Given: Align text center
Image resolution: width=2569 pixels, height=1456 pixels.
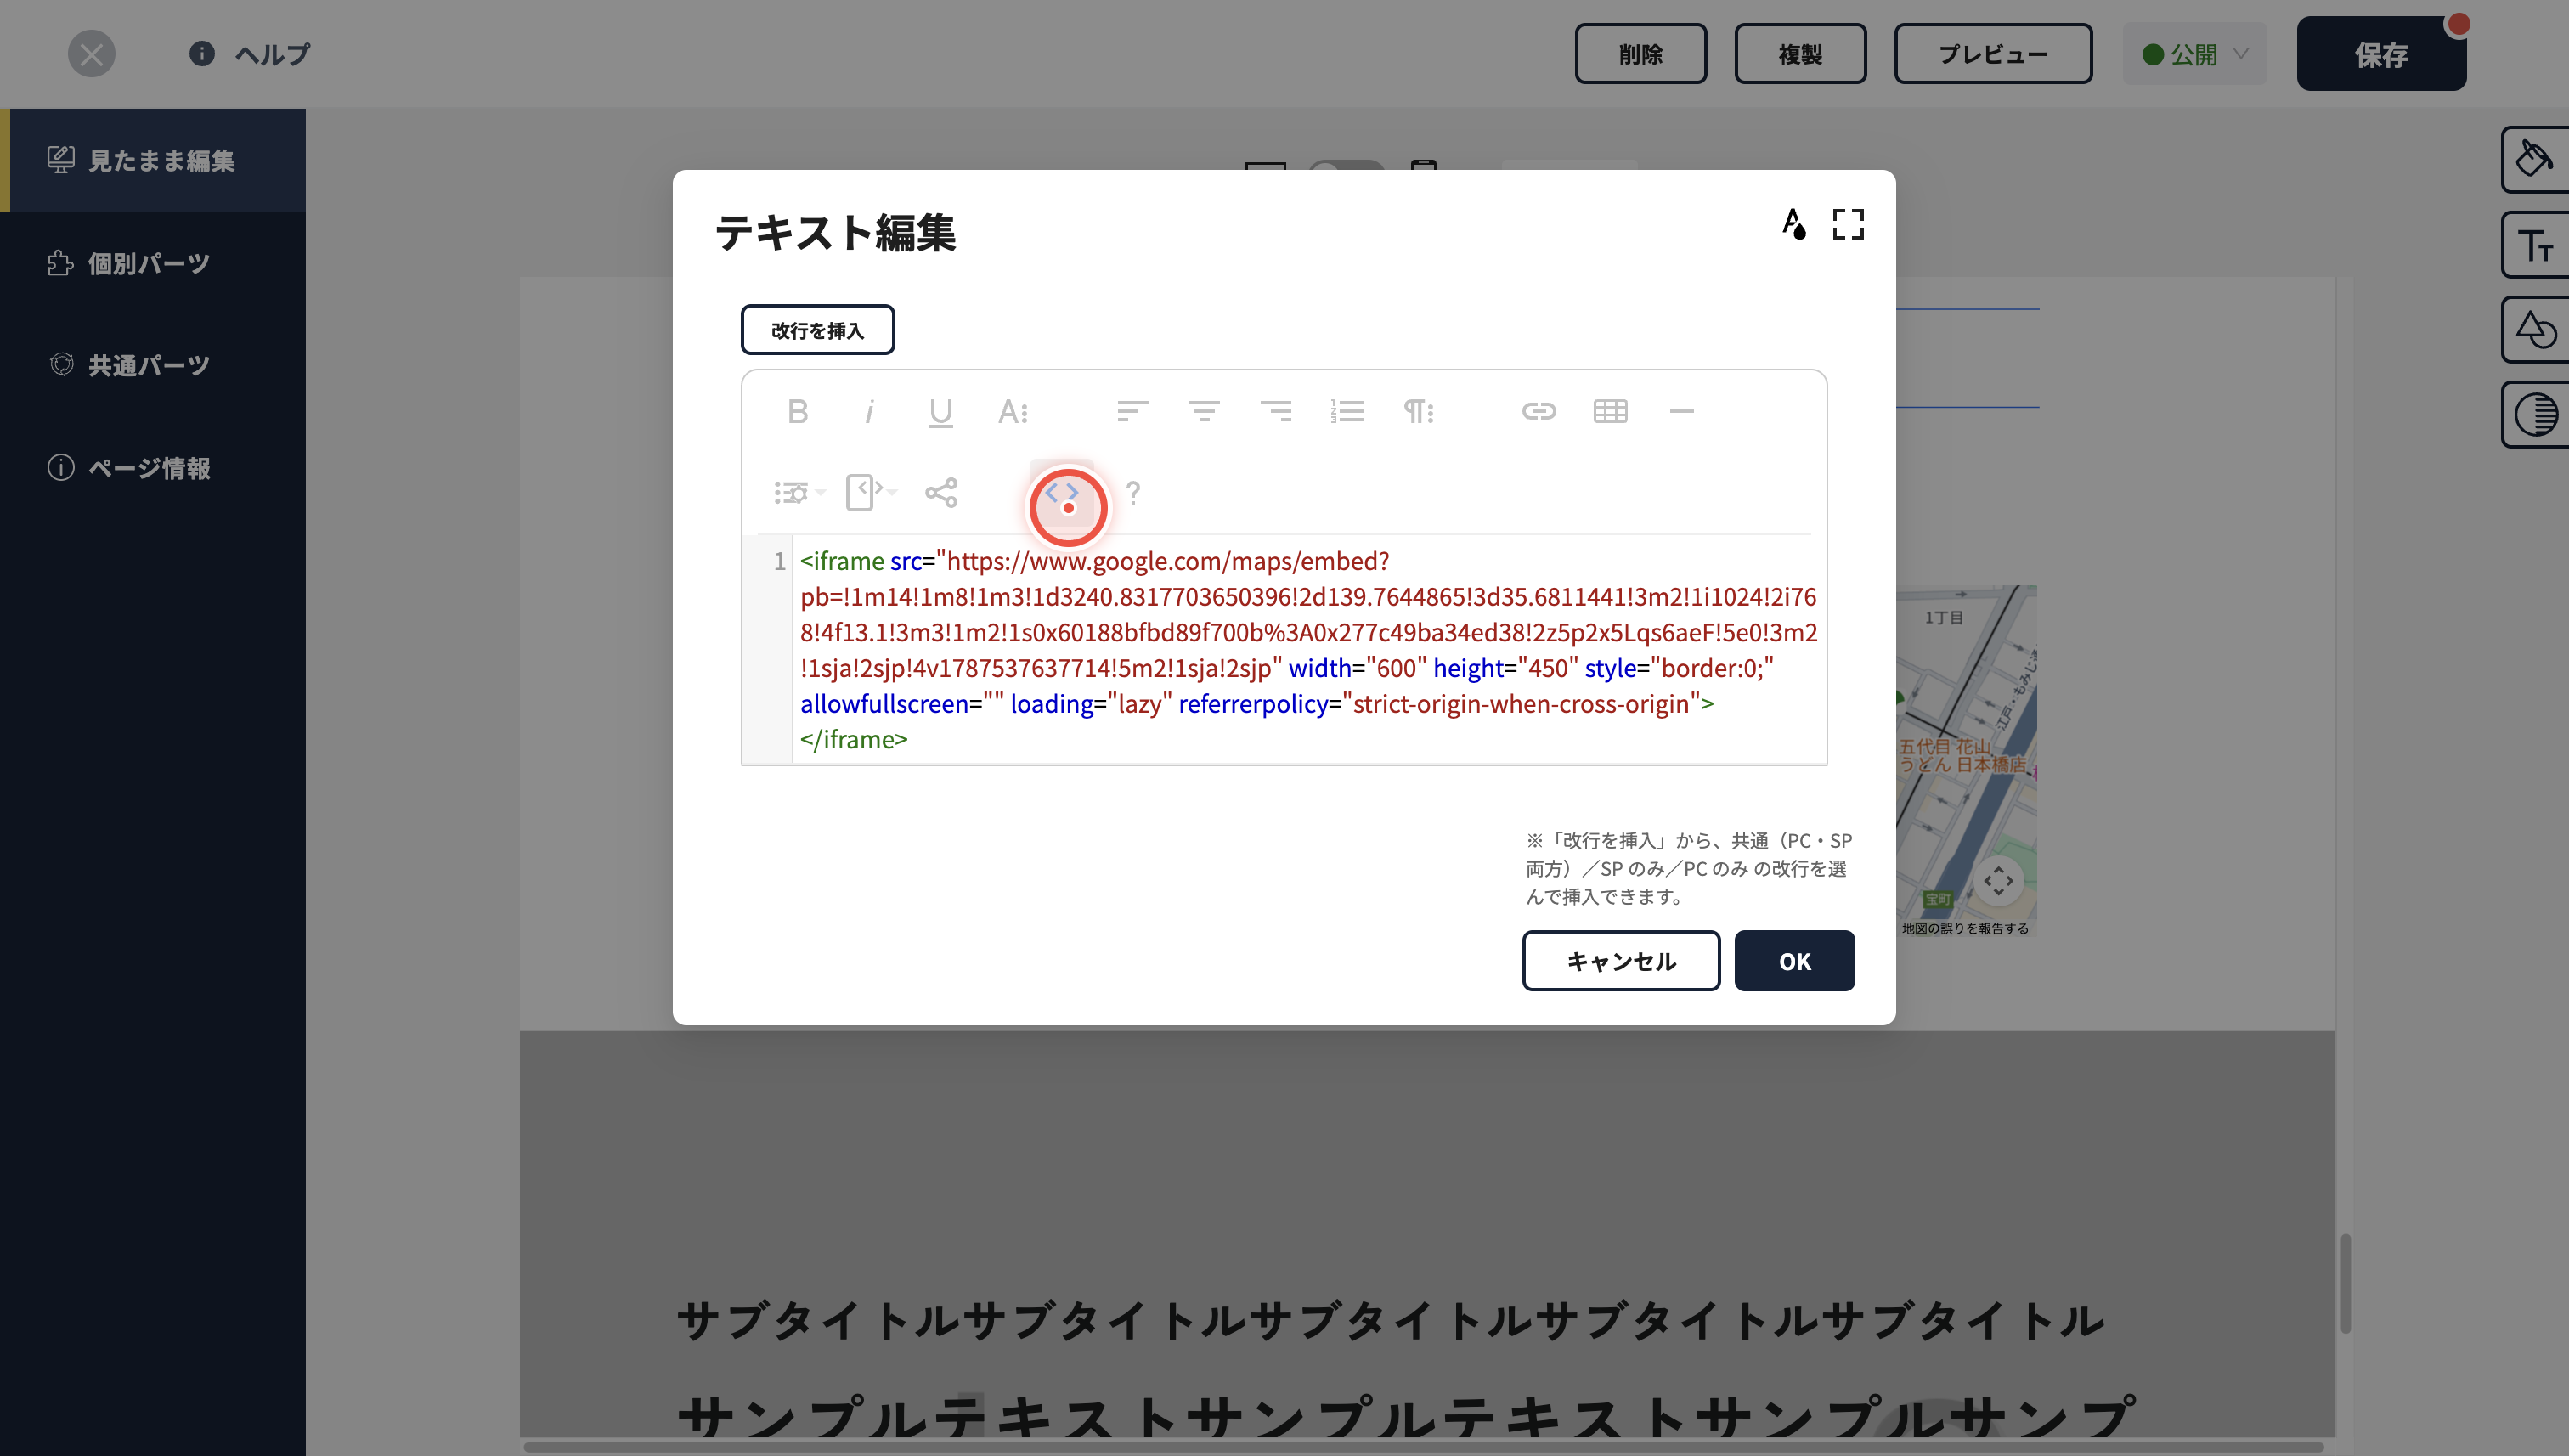Looking at the screenshot, I should 1204,411.
